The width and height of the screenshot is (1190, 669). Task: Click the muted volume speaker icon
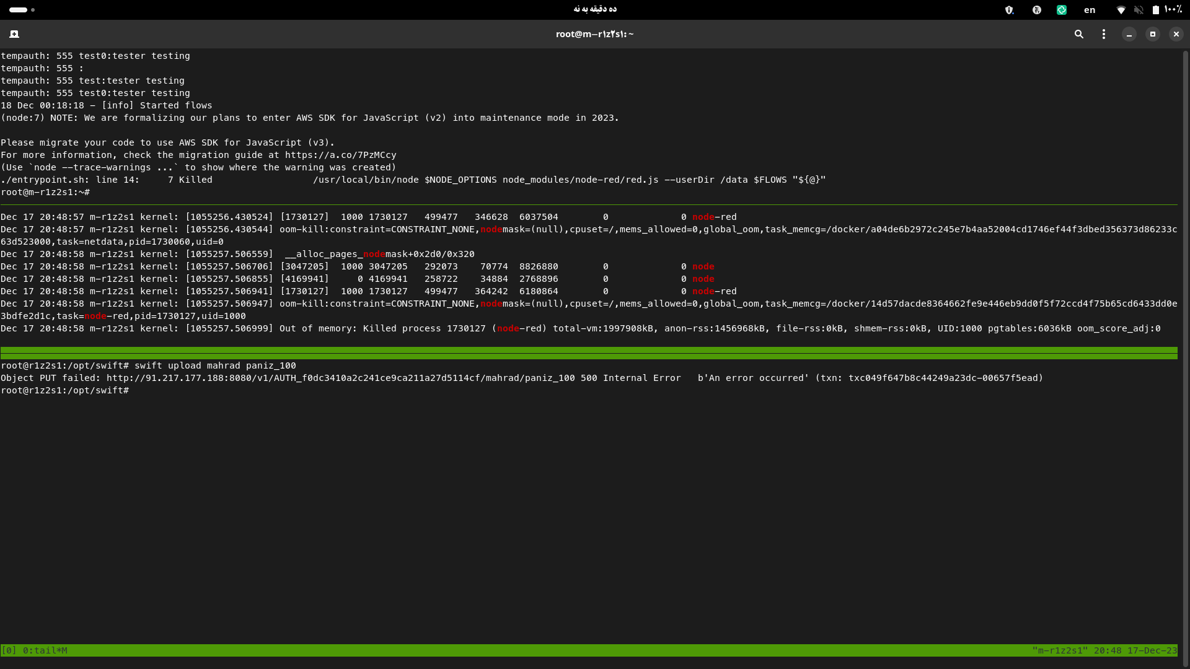pos(1139,10)
